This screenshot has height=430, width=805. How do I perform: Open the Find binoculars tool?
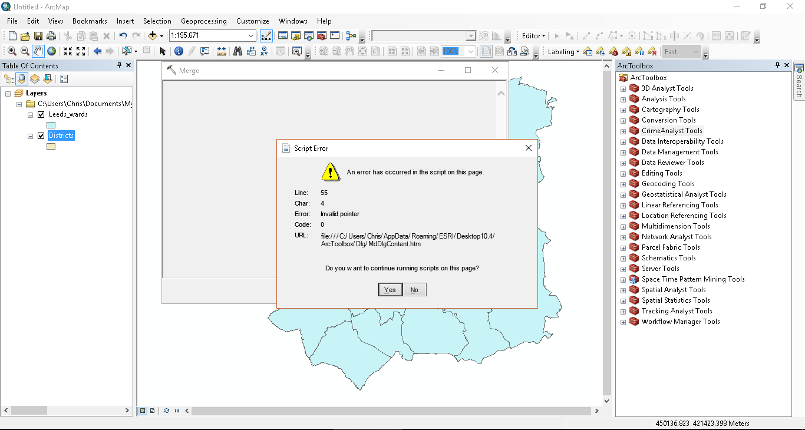coord(237,51)
